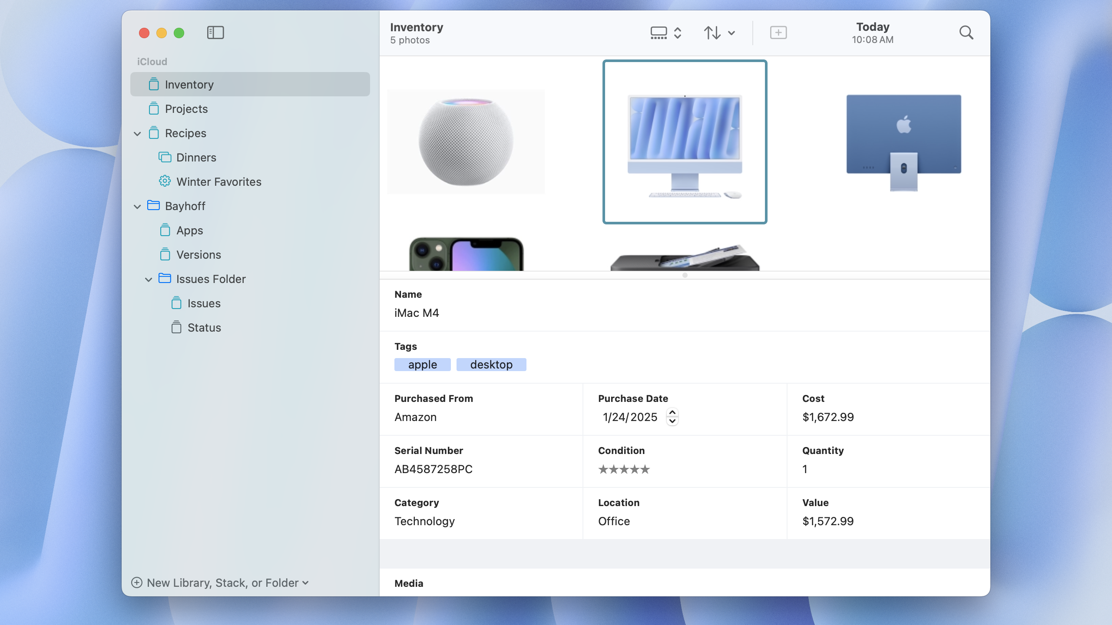Click the Status library icon
The height and width of the screenshot is (625, 1112).
pyautogui.click(x=176, y=327)
